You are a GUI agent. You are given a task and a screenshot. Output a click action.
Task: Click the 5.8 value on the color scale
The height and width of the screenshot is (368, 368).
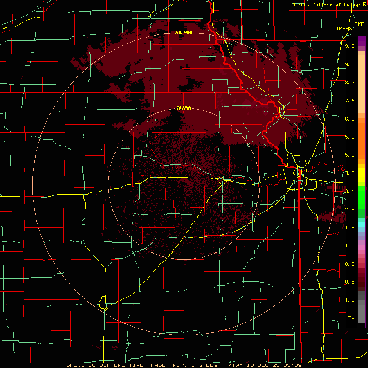tap(350, 137)
